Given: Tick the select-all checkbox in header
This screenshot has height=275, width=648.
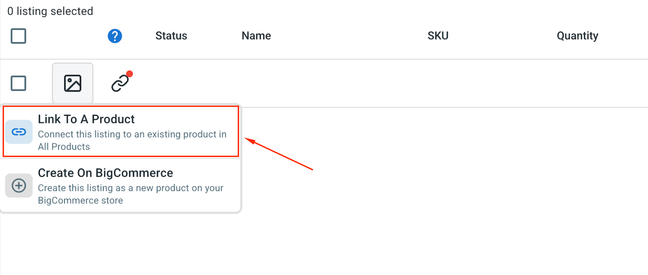Looking at the screenshot, I should click(18, 36).
